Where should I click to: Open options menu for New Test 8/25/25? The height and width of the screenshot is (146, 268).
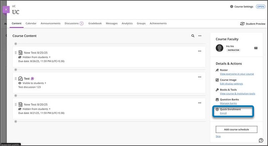point(200,51)
